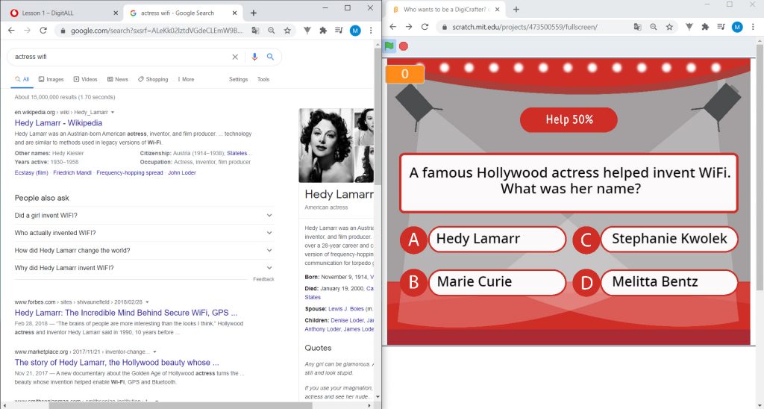Click the green flag in Scratch window
Screen dimensions: 764x409
(x=389, y=46)
